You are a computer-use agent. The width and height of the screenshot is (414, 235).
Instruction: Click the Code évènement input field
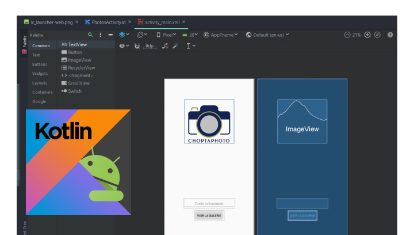(x=209, y=203)
